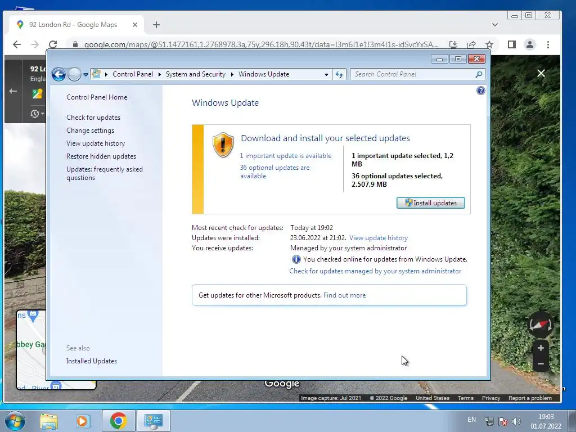Image resolution: width=576 pixels, height=432 pixels.
Task: Open View update history in sidebar
Action: pos(96,143)
